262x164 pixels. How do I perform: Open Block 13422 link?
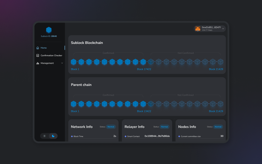(144, 111)
